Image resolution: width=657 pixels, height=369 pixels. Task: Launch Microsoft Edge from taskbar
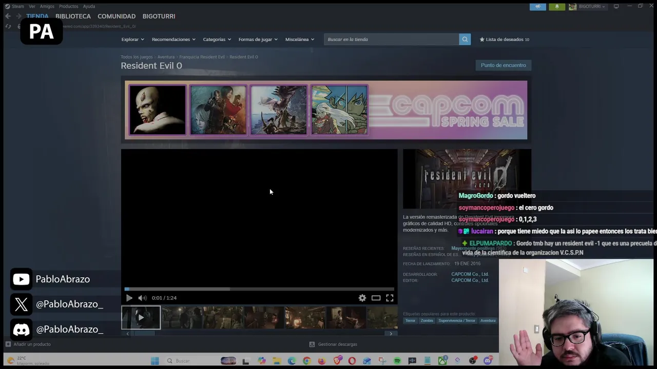coord(292,361)
